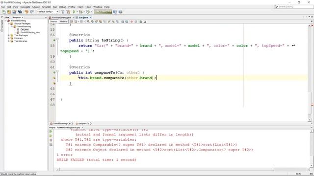The width and height of the screenshot is (314, 176).
Task: Open the Profile Project dropdown arrow
Action: 91,12
